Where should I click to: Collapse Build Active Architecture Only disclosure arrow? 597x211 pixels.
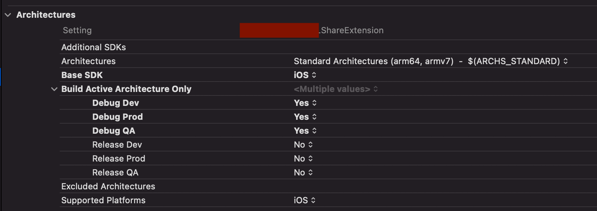point(54,89)
